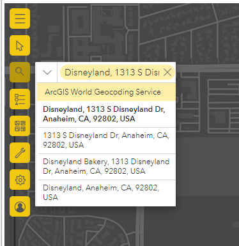Open the hamburger menu button

coord(20,19)
